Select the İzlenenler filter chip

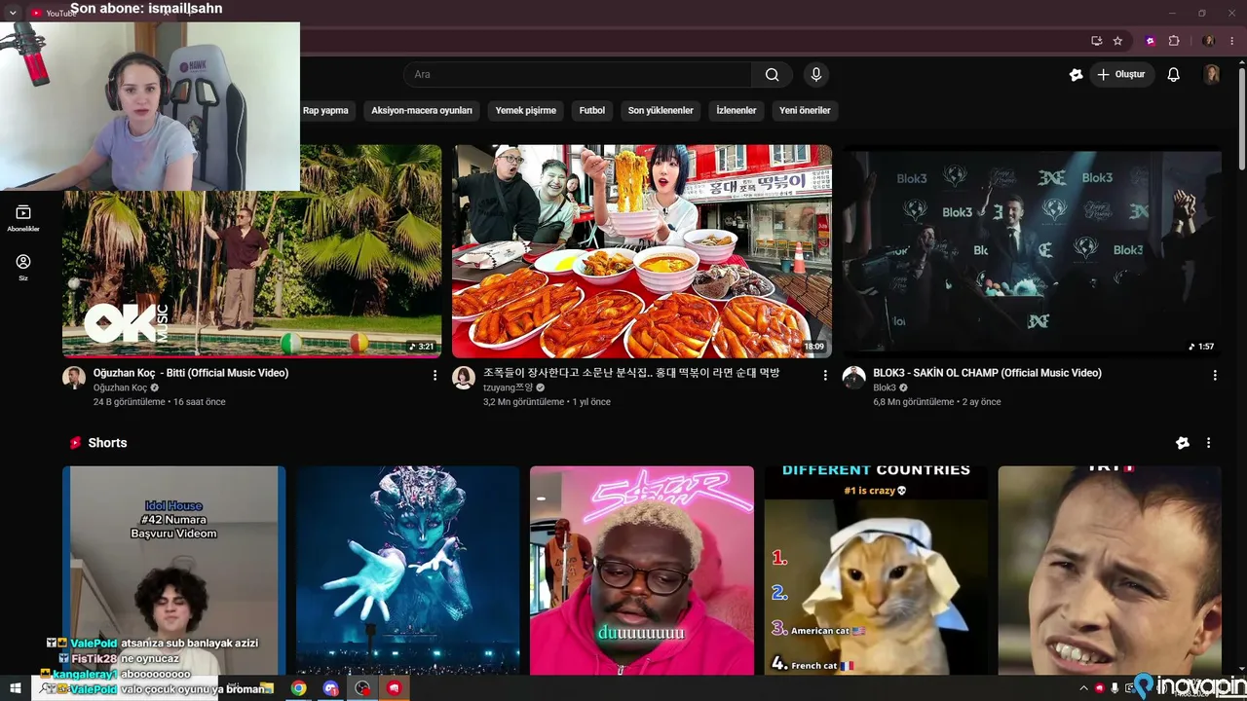click(x=737, y=111)
